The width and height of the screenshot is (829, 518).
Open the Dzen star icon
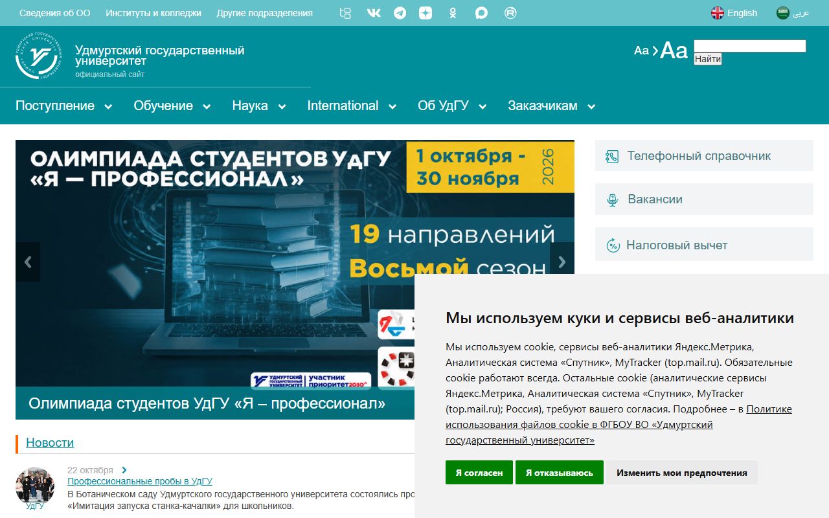click(426, 13)
